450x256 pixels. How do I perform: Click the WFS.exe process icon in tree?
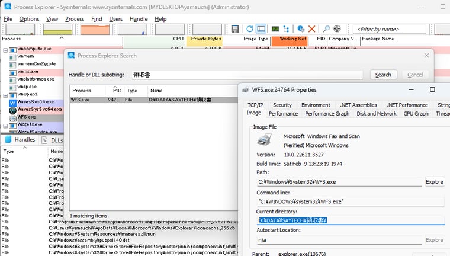(x=12, y=118)
